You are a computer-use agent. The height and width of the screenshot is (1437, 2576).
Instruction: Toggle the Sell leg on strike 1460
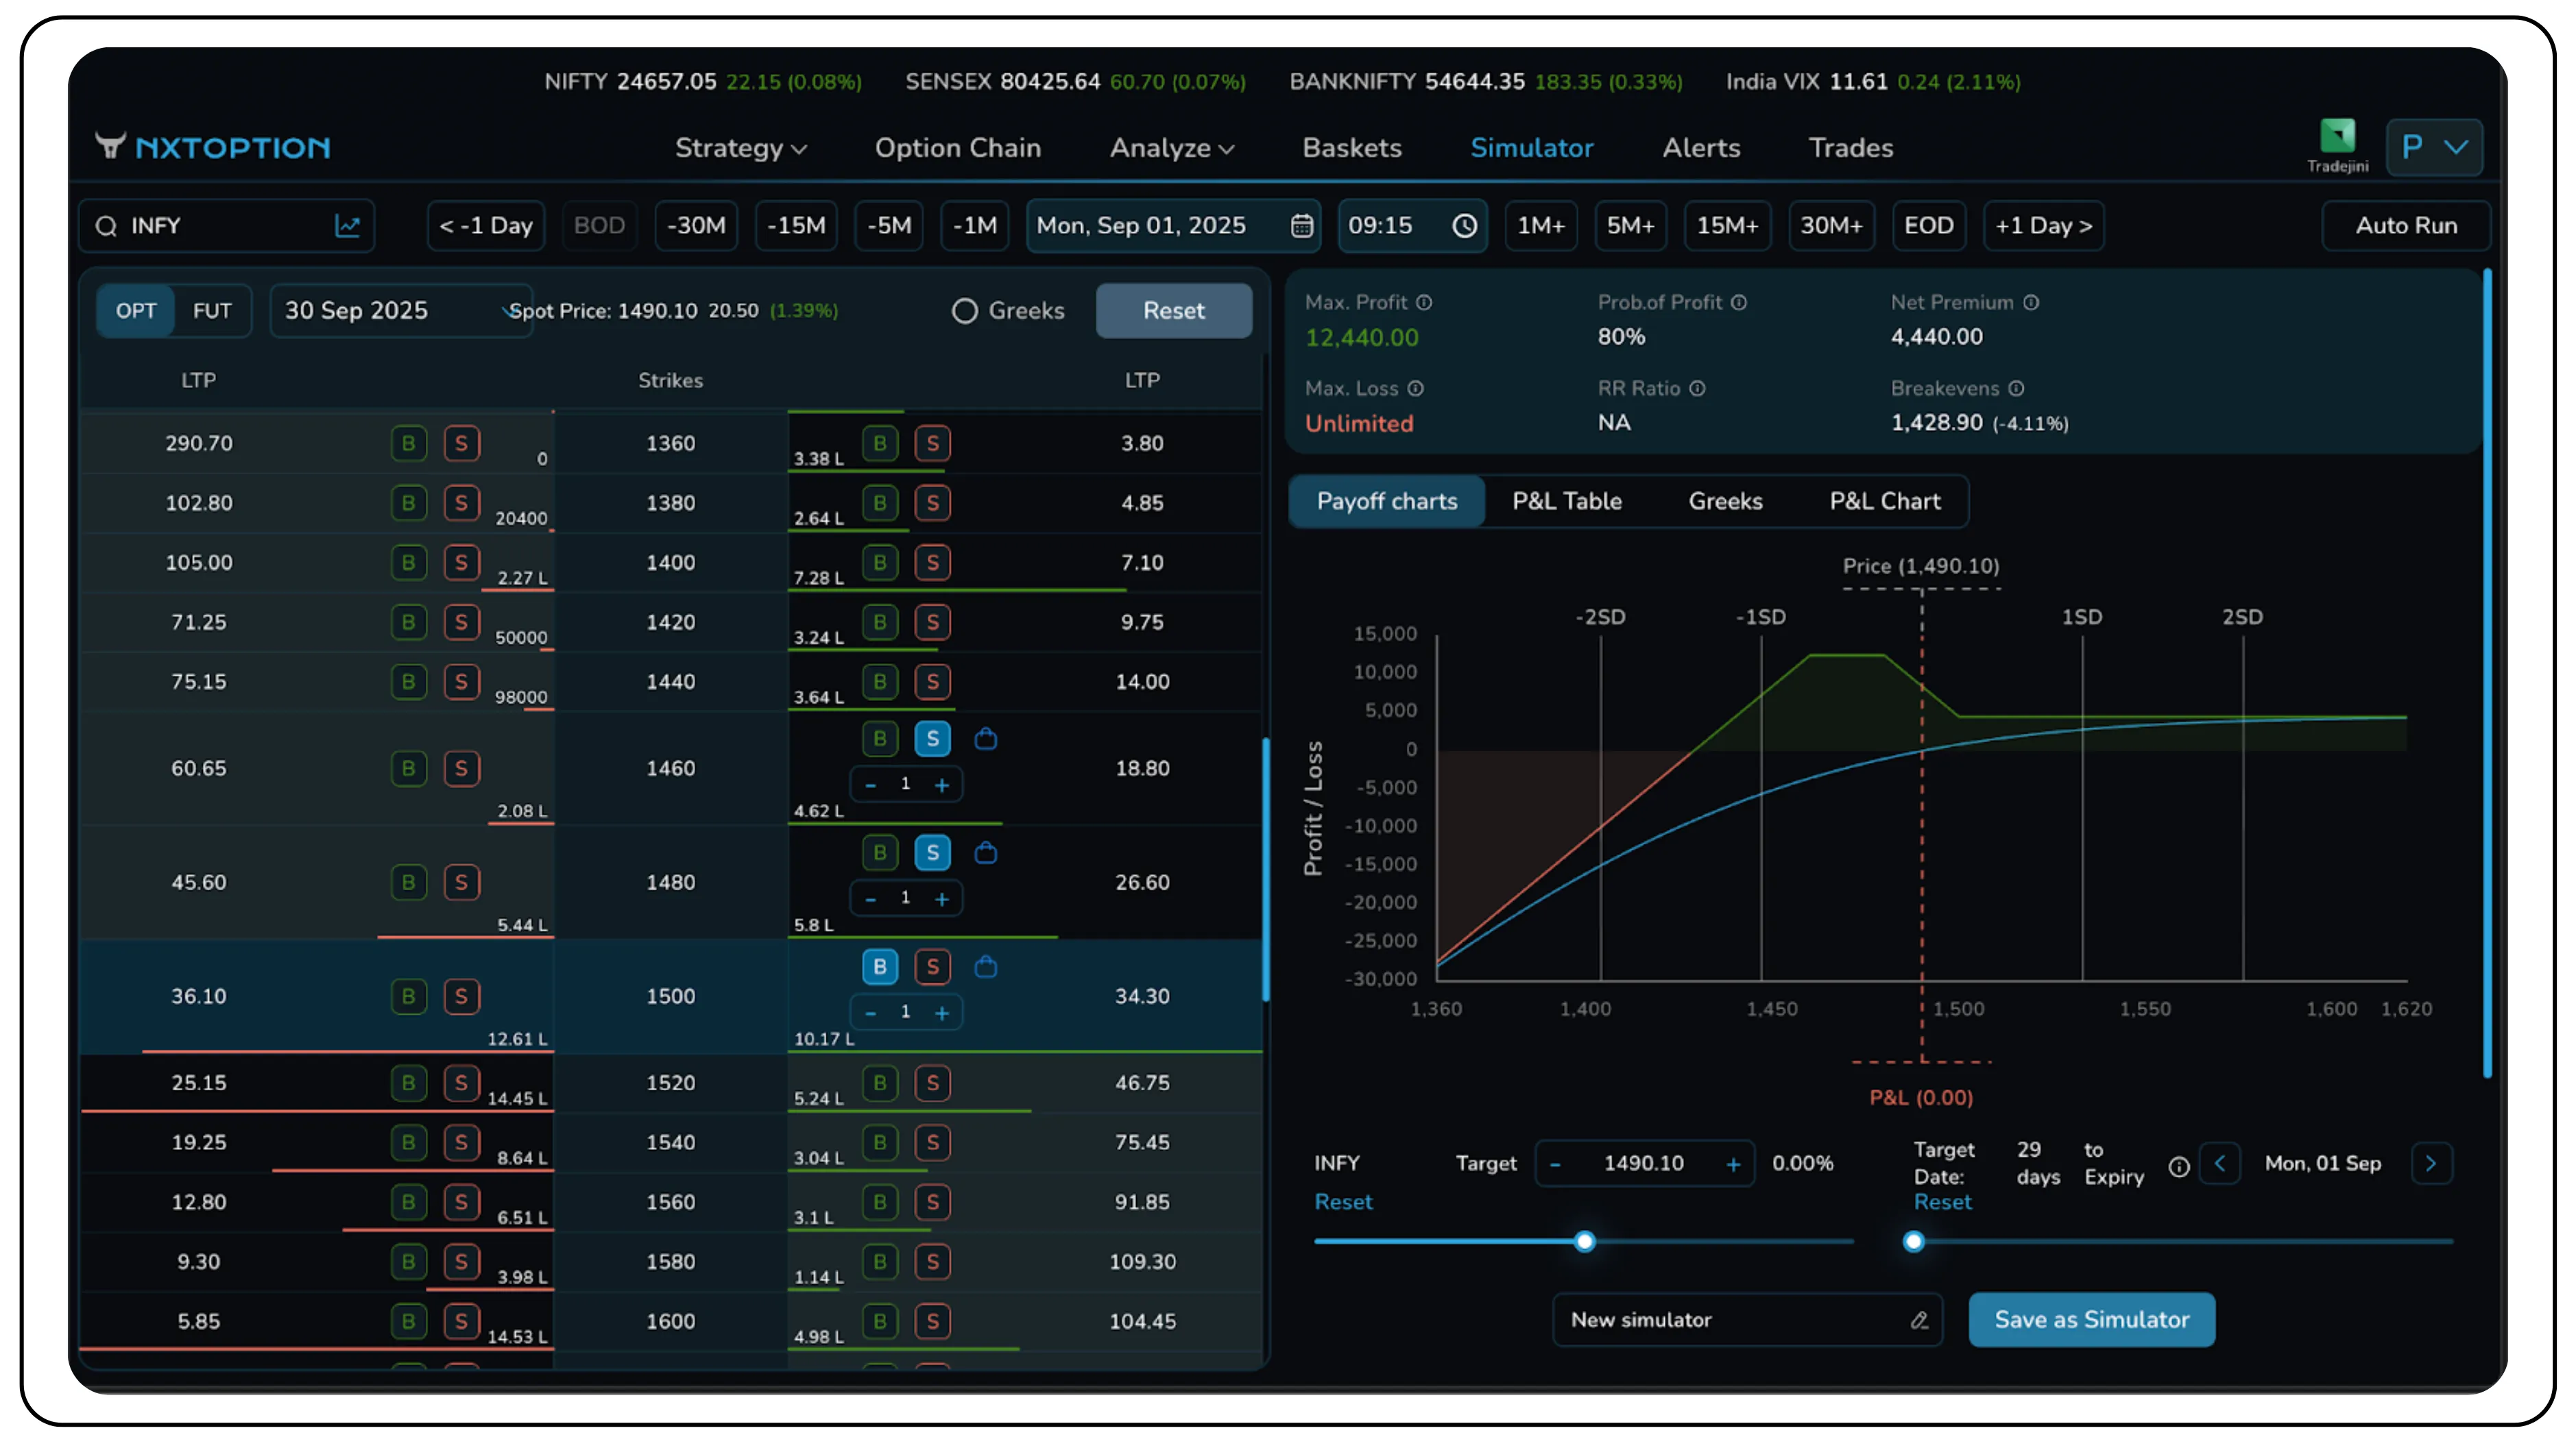pos(932,739)
